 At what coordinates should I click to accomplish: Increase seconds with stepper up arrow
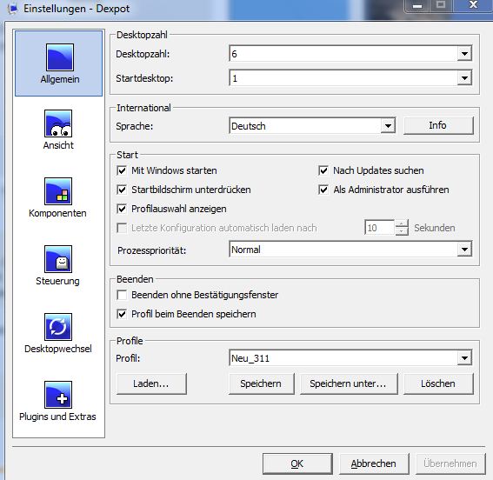[402, 223]
